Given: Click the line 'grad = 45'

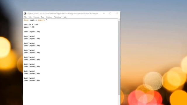Looking at the screenshot, I should click(29, 27).
